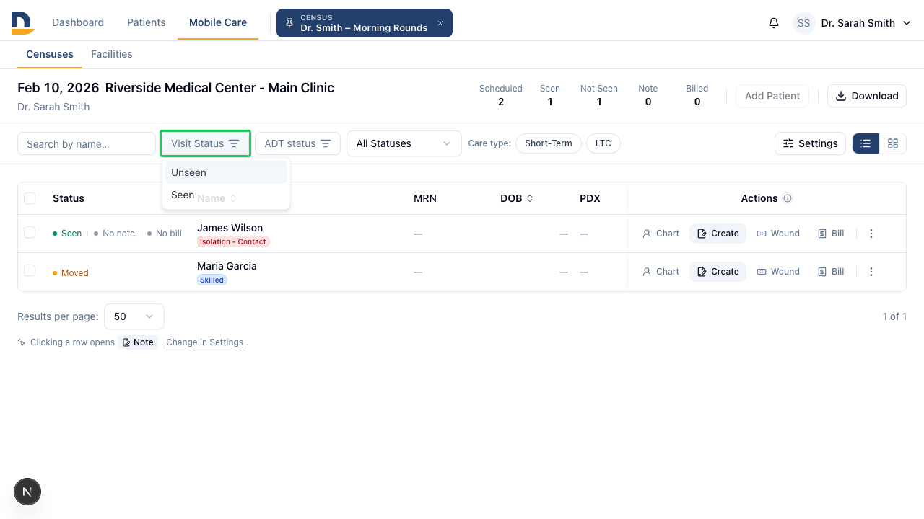
Task: Click the Not Seen count stat
Action: click(599, 95)
